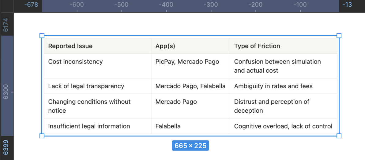This screenshot has width=365, height=160.
Task: Select the "Lack of legal transparency" cell
Action: point(86,86)
